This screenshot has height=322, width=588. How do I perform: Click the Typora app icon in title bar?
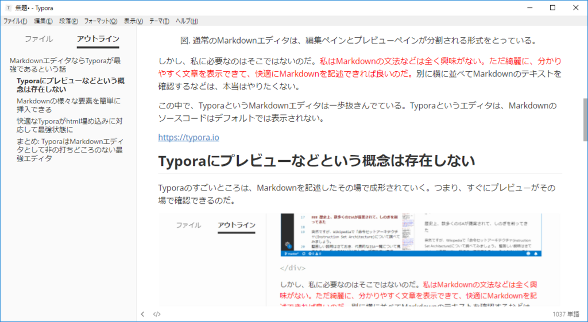click(8, 8)
